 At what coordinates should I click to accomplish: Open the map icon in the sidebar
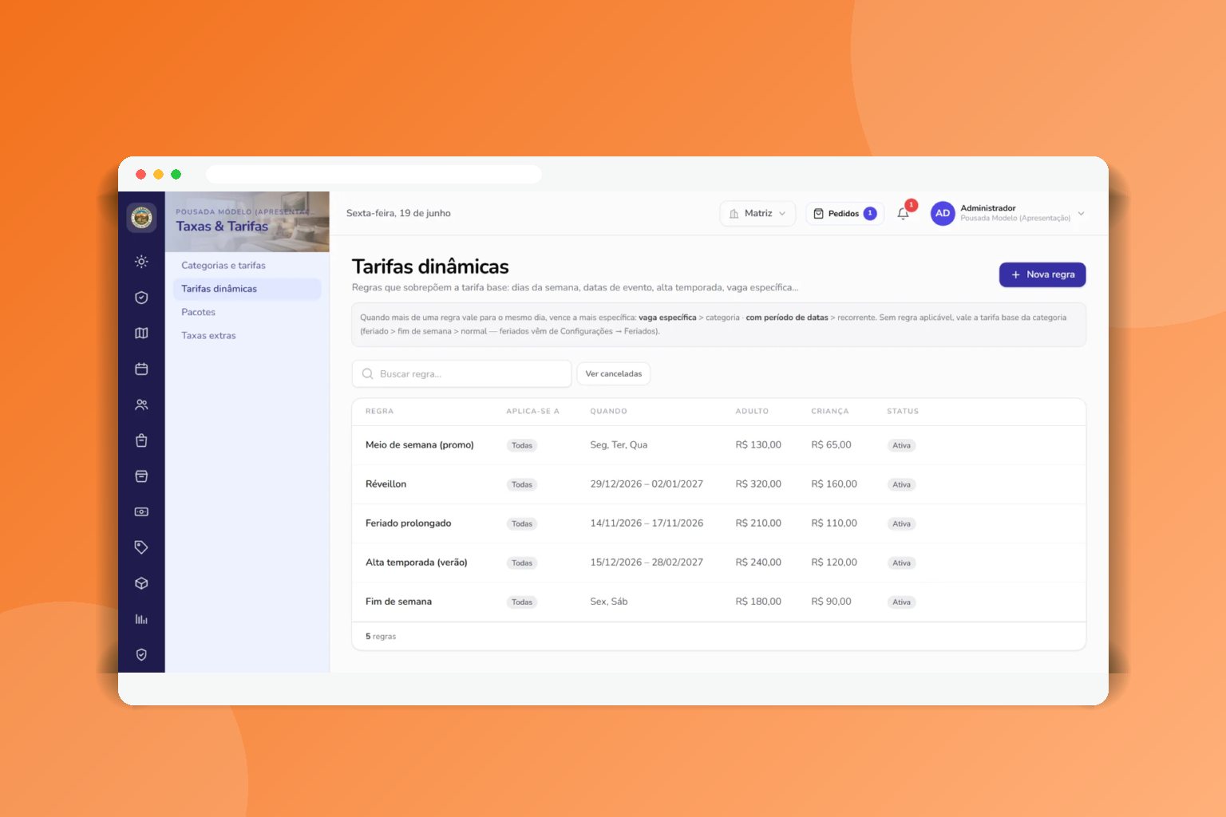tap(141, 334)
